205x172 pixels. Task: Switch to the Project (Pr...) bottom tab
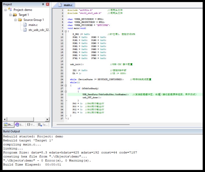(x=8, y=125)
